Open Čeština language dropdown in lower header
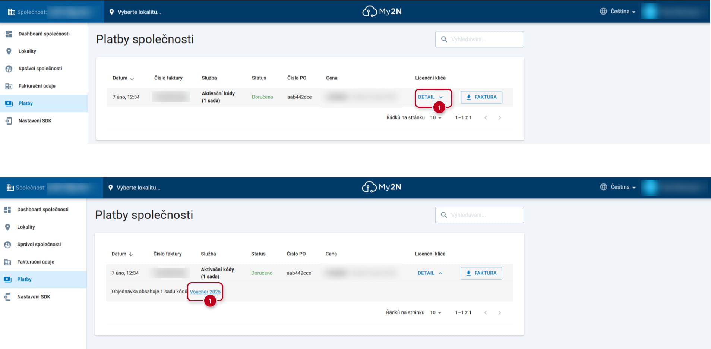 [x=623, y=187]
